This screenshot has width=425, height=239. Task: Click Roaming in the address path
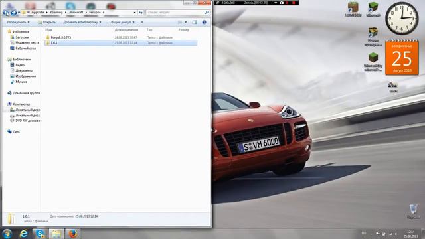(x=56, y=12)
